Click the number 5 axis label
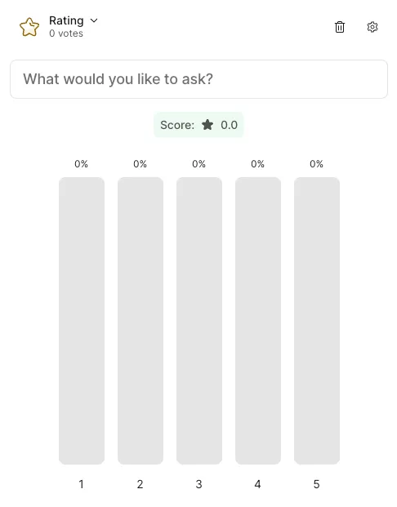The image size is (397, 507). (316, 484)
